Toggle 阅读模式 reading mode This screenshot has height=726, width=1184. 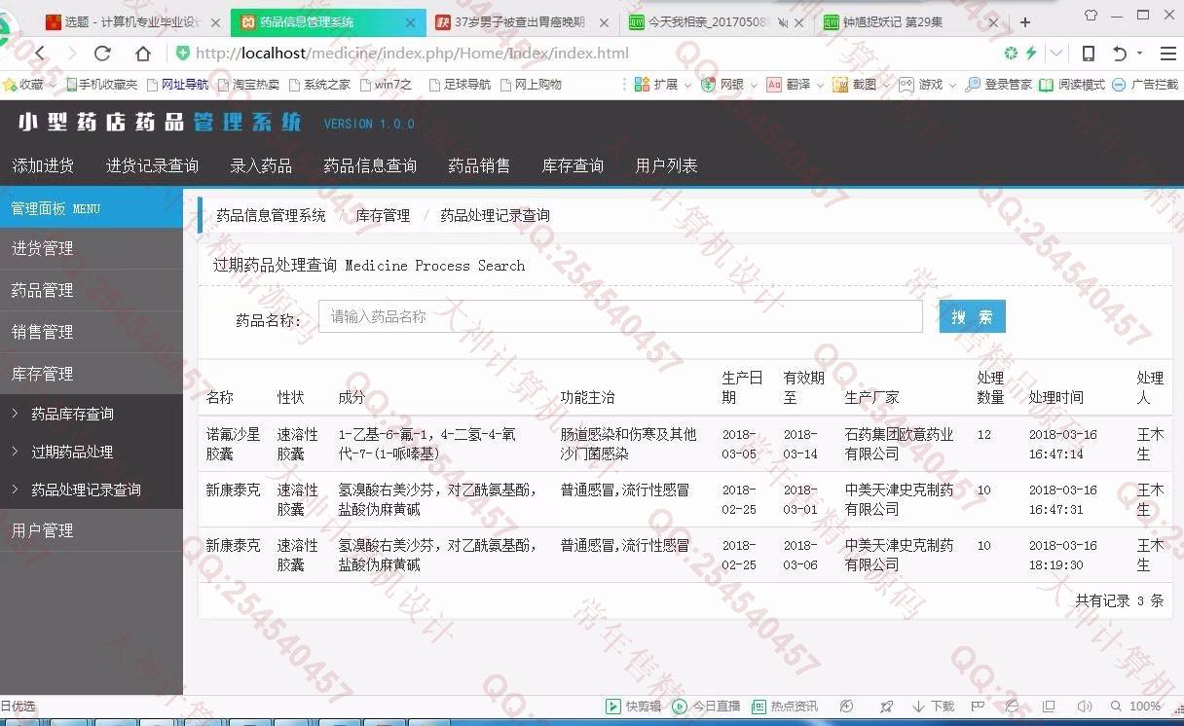tap(1071, 85)
